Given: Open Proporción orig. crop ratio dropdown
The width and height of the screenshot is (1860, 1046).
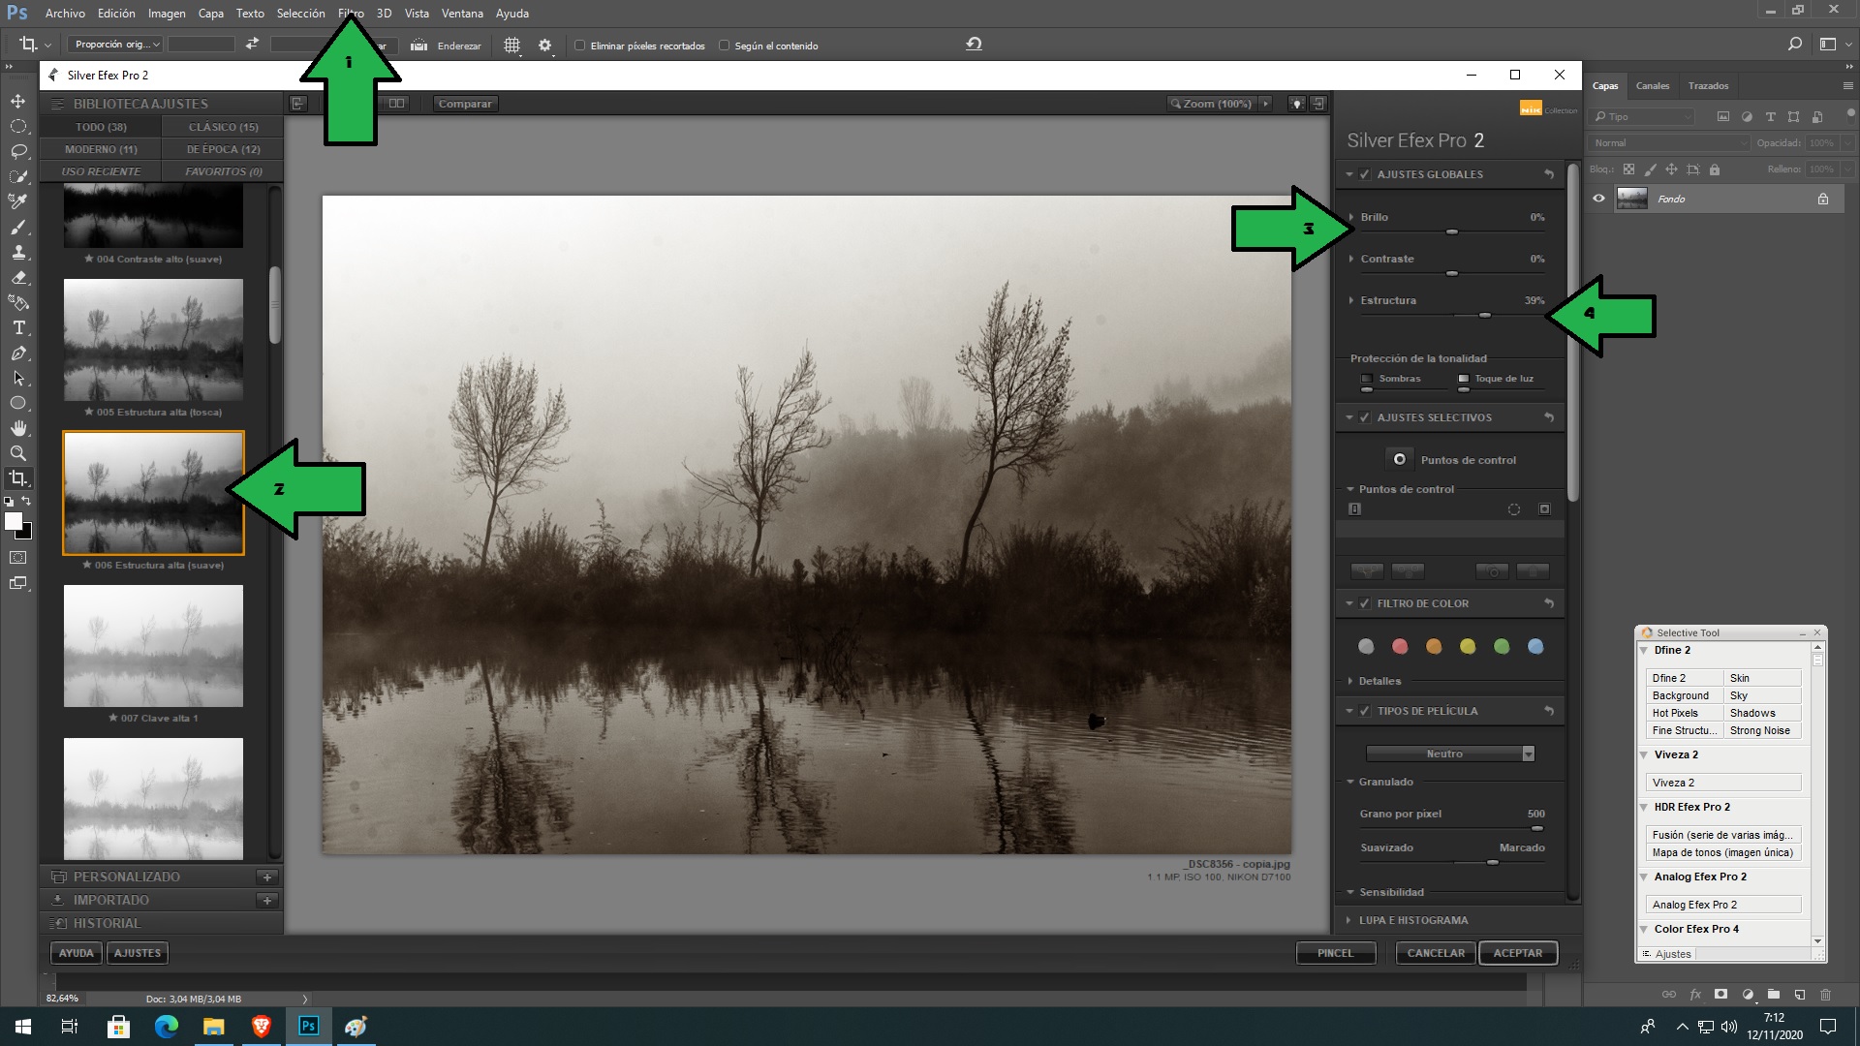Looking at the screenshot, I should tap(114, 45).
